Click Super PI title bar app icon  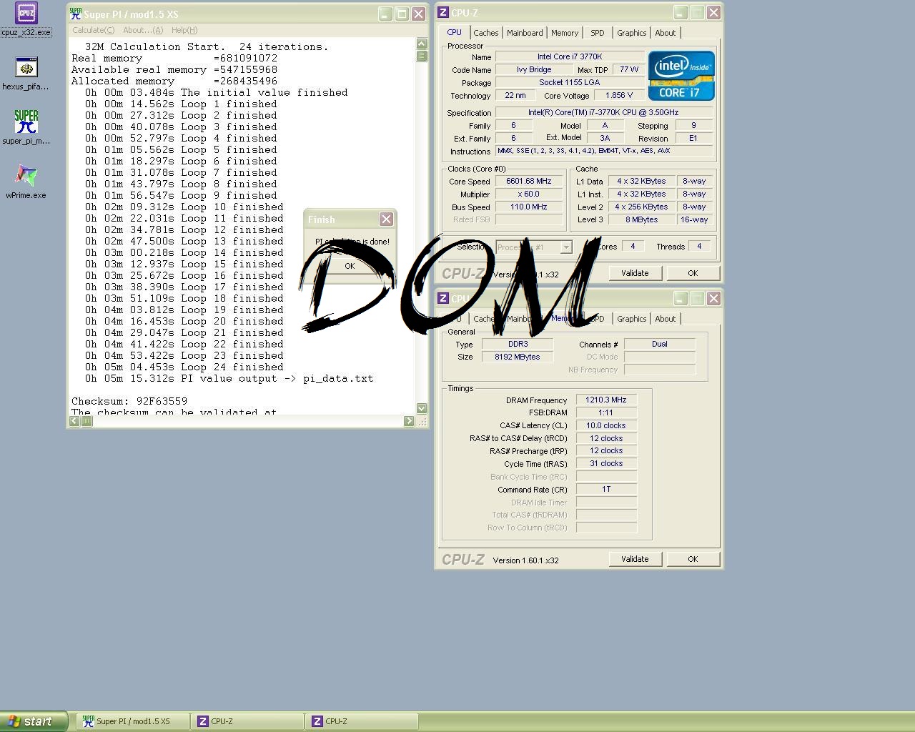pos(75,14)
